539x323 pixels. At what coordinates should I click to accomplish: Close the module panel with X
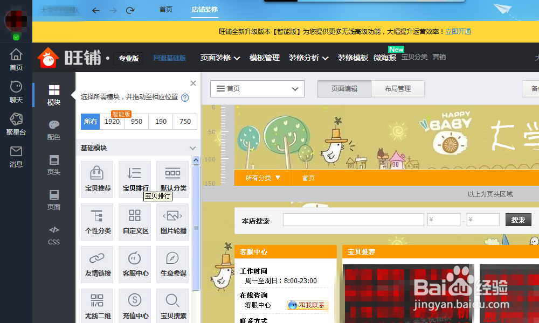(x=193, y=83)
